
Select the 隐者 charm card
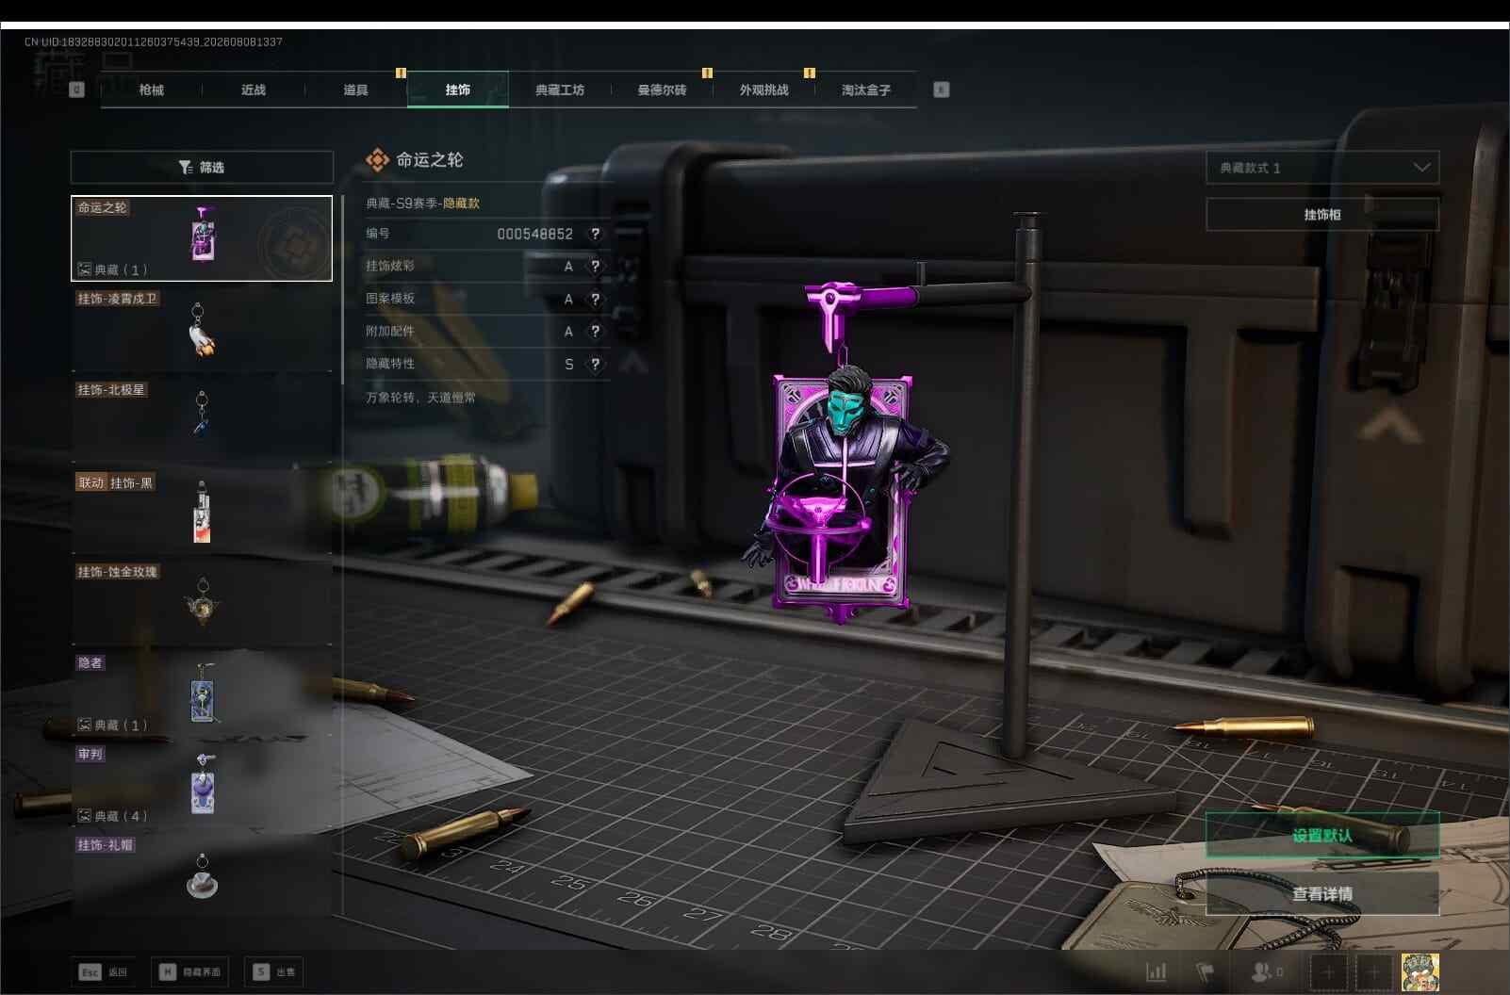pos(202,695)
